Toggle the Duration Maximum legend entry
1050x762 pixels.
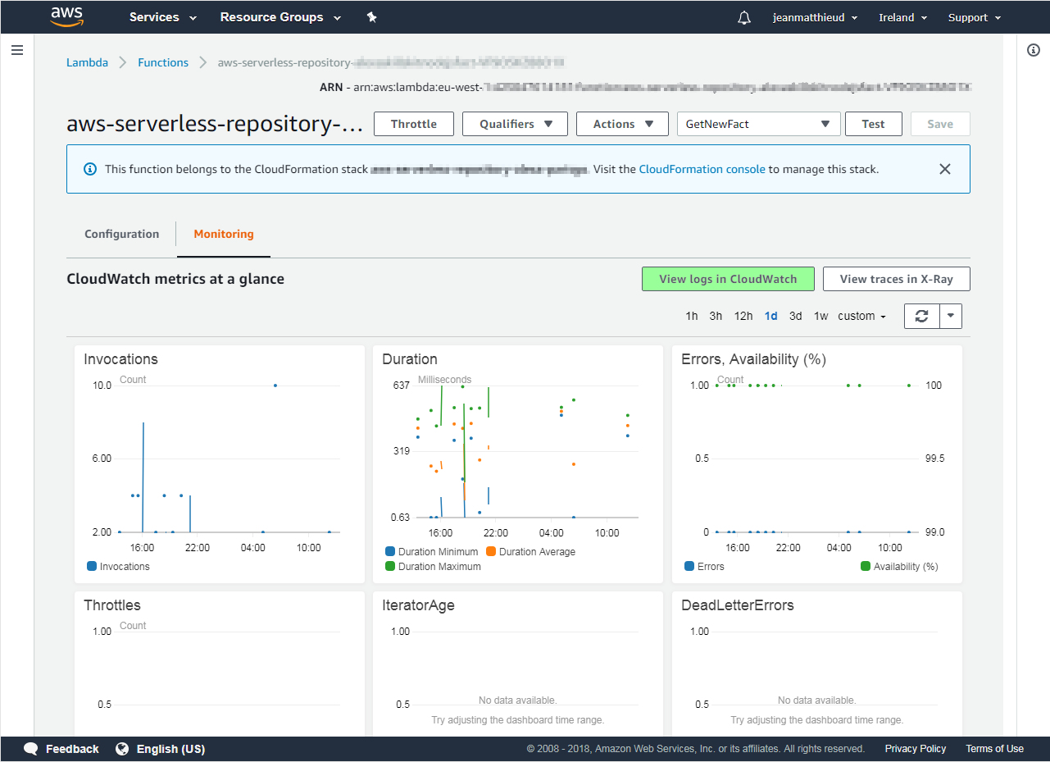click(433, 567)
